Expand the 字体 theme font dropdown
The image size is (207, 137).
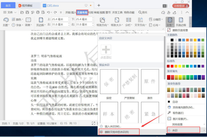(x=18, y=25)
